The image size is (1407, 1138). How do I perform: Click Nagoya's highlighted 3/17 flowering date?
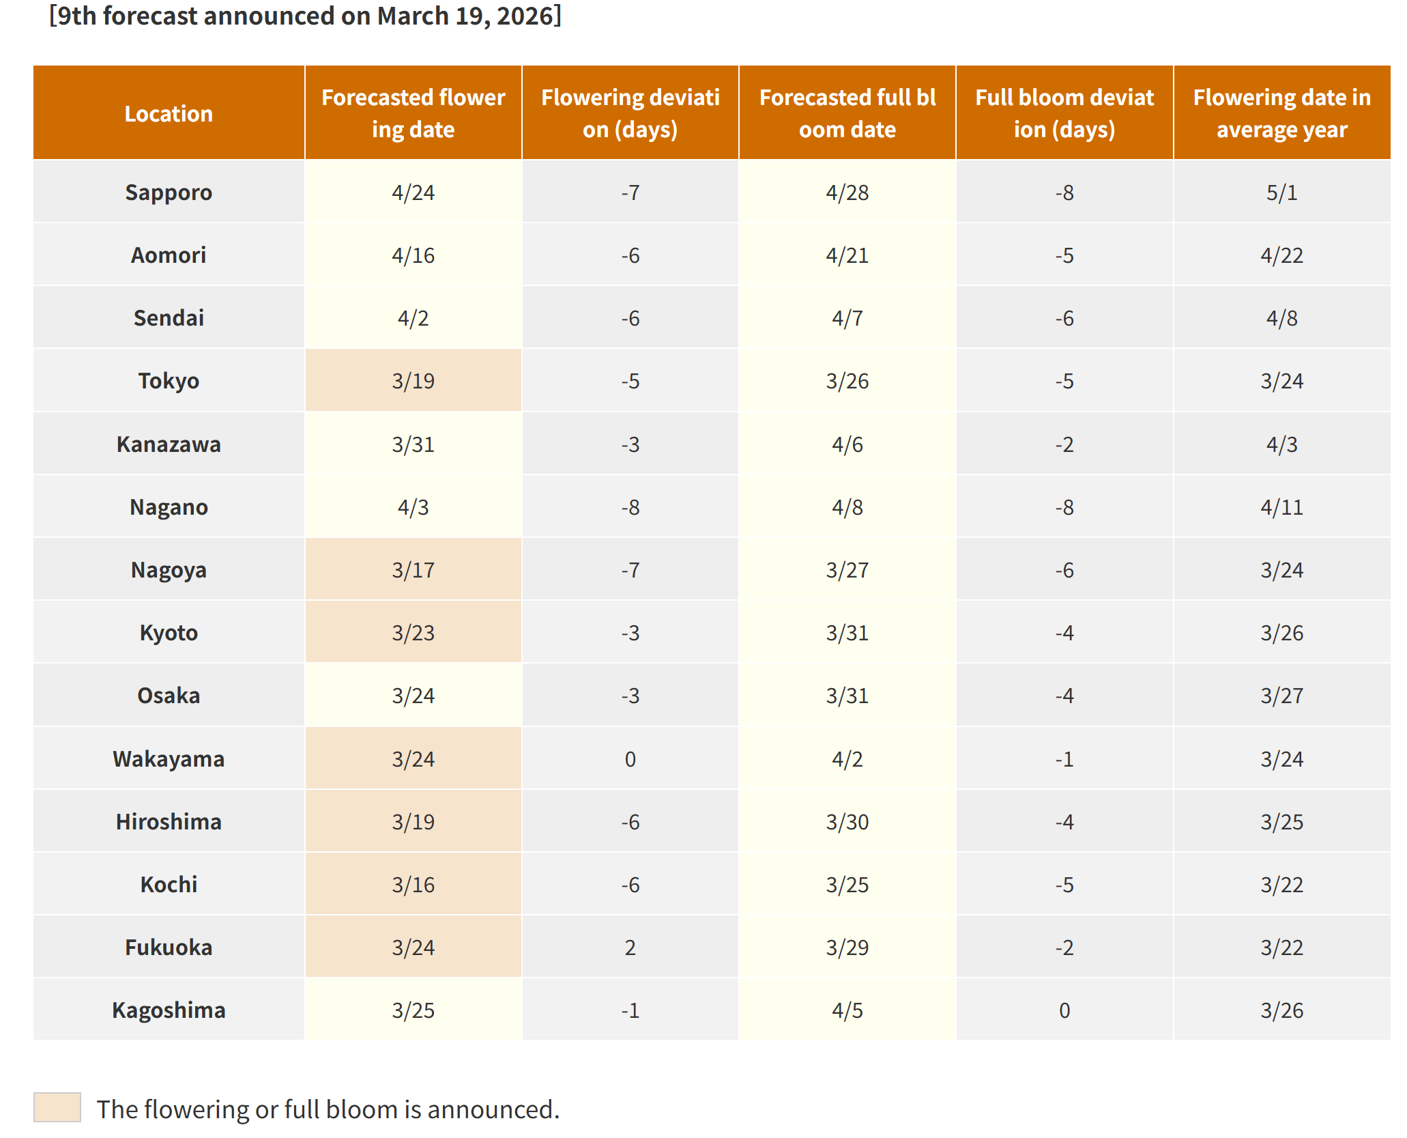tap(413, 570)
